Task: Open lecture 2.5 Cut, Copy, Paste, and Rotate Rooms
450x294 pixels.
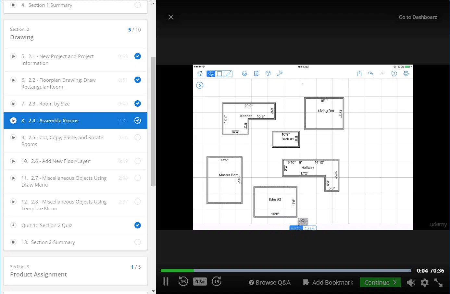Action: pyautogui.click(x=62, y=141)
